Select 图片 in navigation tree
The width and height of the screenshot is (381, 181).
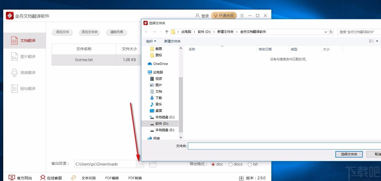click(x=156, y=85)
